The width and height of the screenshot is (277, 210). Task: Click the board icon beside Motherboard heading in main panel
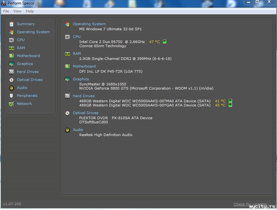click(67, 66)
